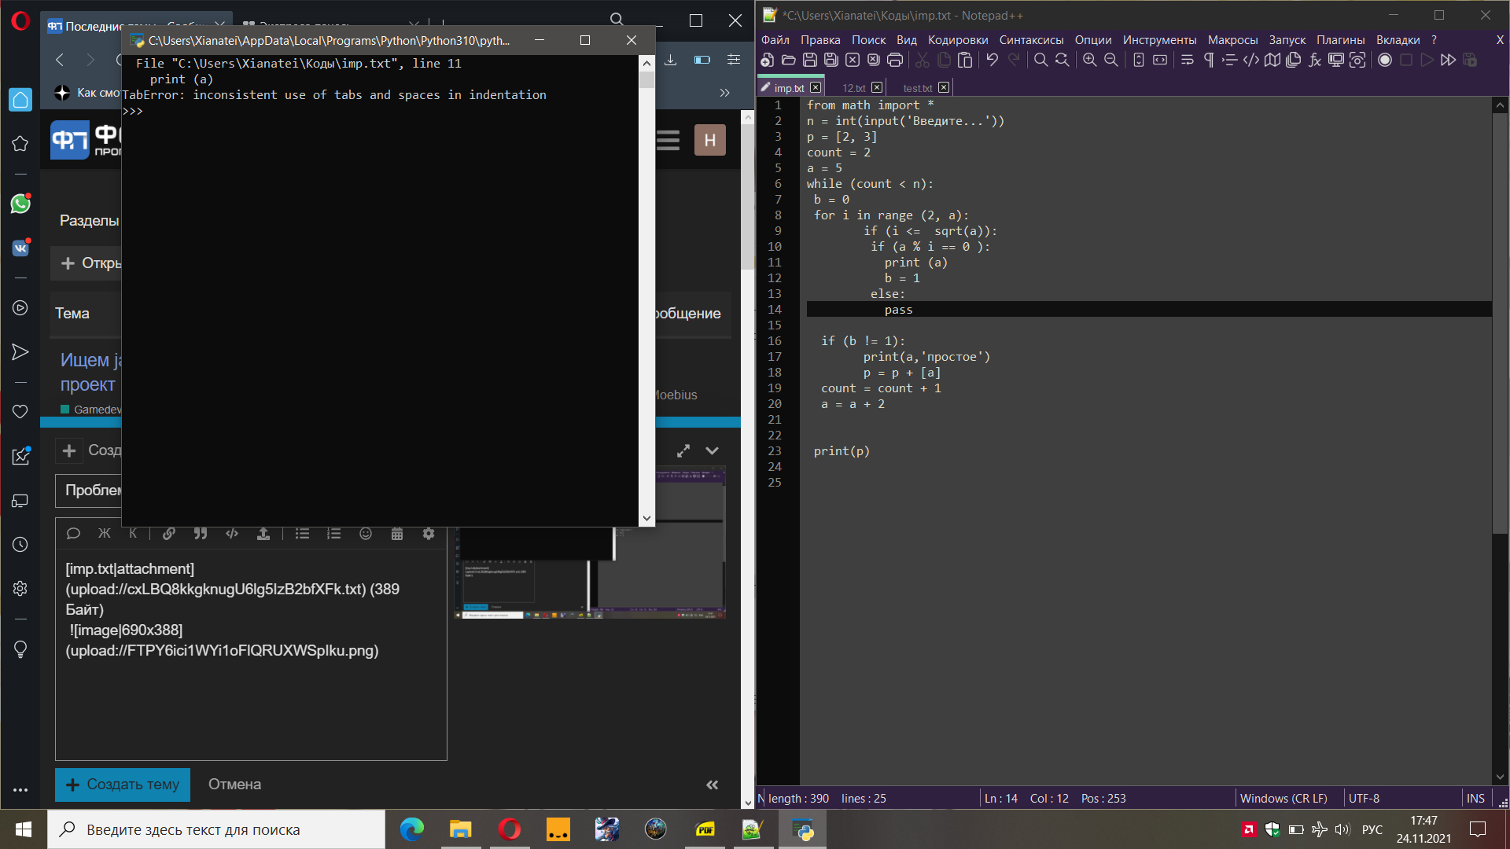Image resolution: width=1510 pixels, height=849 pixels.
Task: Upload file icon in editor
Action: [263, 534]
